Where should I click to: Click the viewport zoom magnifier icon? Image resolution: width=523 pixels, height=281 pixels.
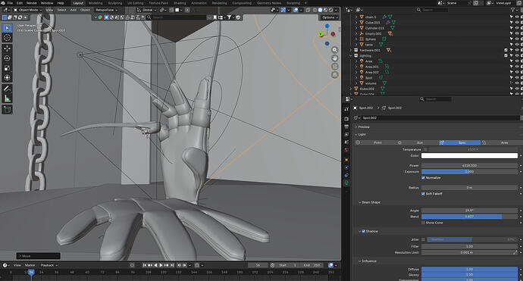point(334,50)
